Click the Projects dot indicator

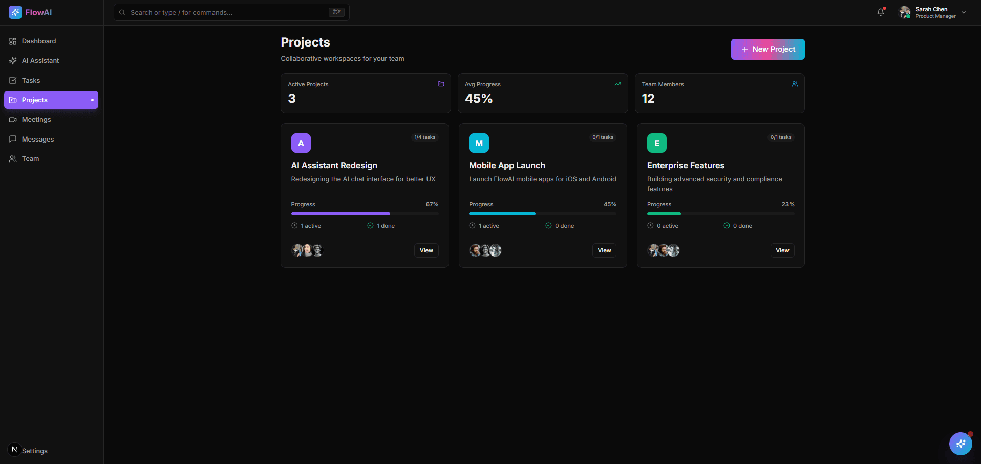pos(92,100)
